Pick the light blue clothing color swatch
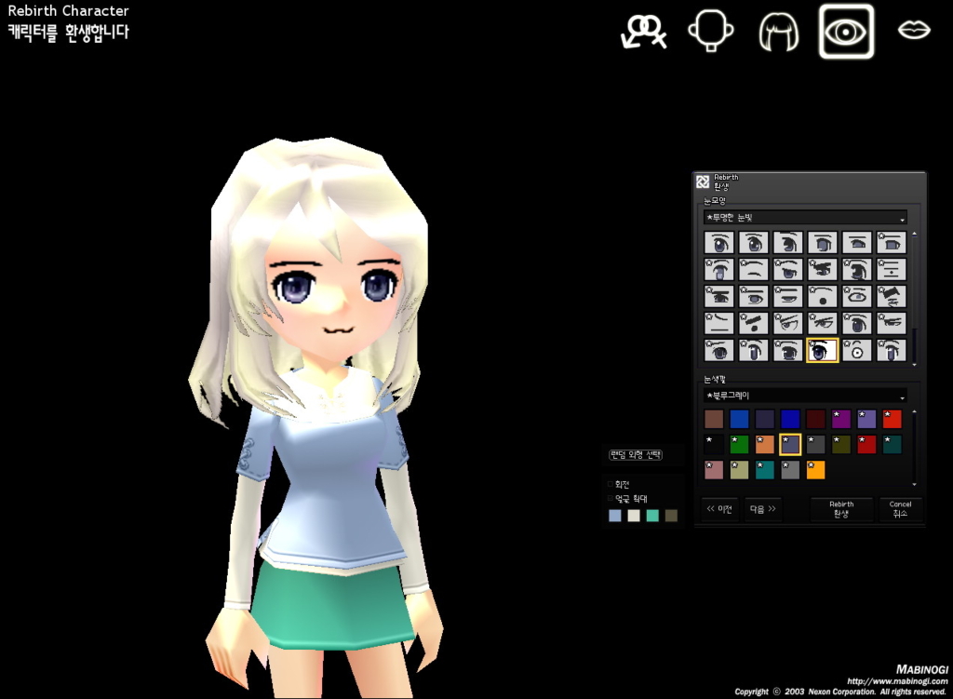 click(x=615, y=516)
